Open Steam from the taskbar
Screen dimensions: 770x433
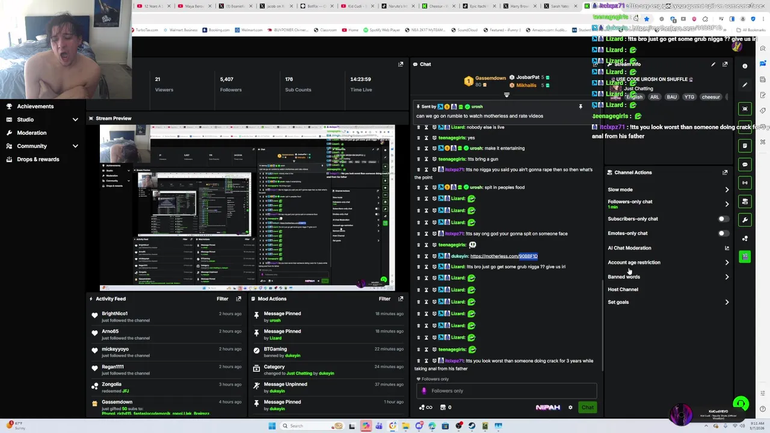pos(472,426)
